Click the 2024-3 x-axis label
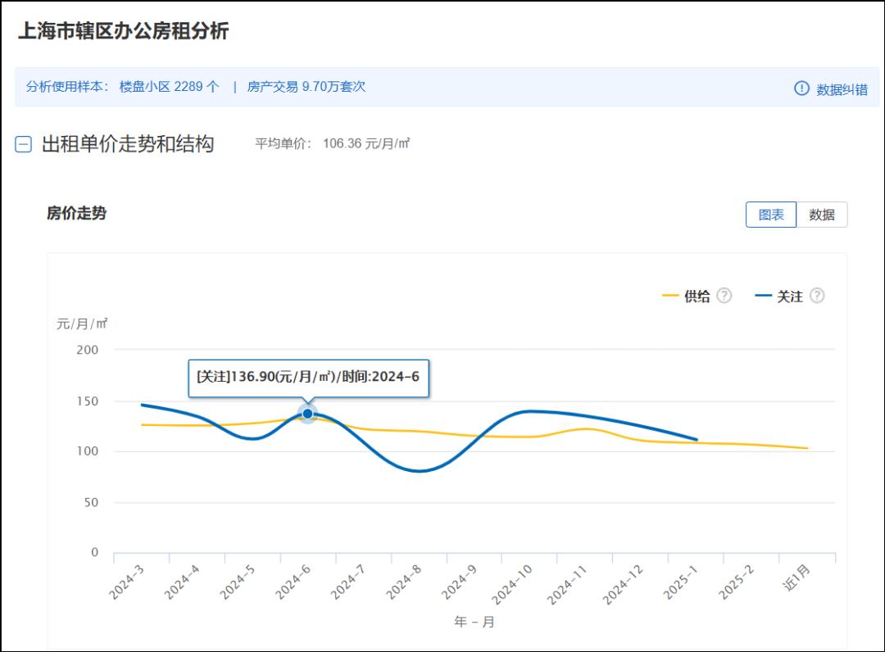This screenshot has height=652, width=885. coord(126,582)
